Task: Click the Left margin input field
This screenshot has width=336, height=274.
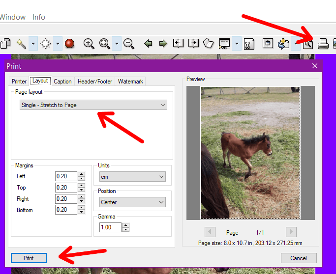Action: [x=66, y=176]
